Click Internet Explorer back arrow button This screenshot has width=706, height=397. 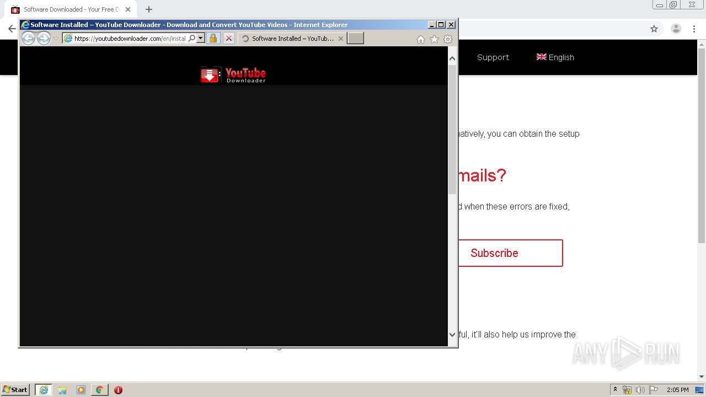[x=28, y=38]
